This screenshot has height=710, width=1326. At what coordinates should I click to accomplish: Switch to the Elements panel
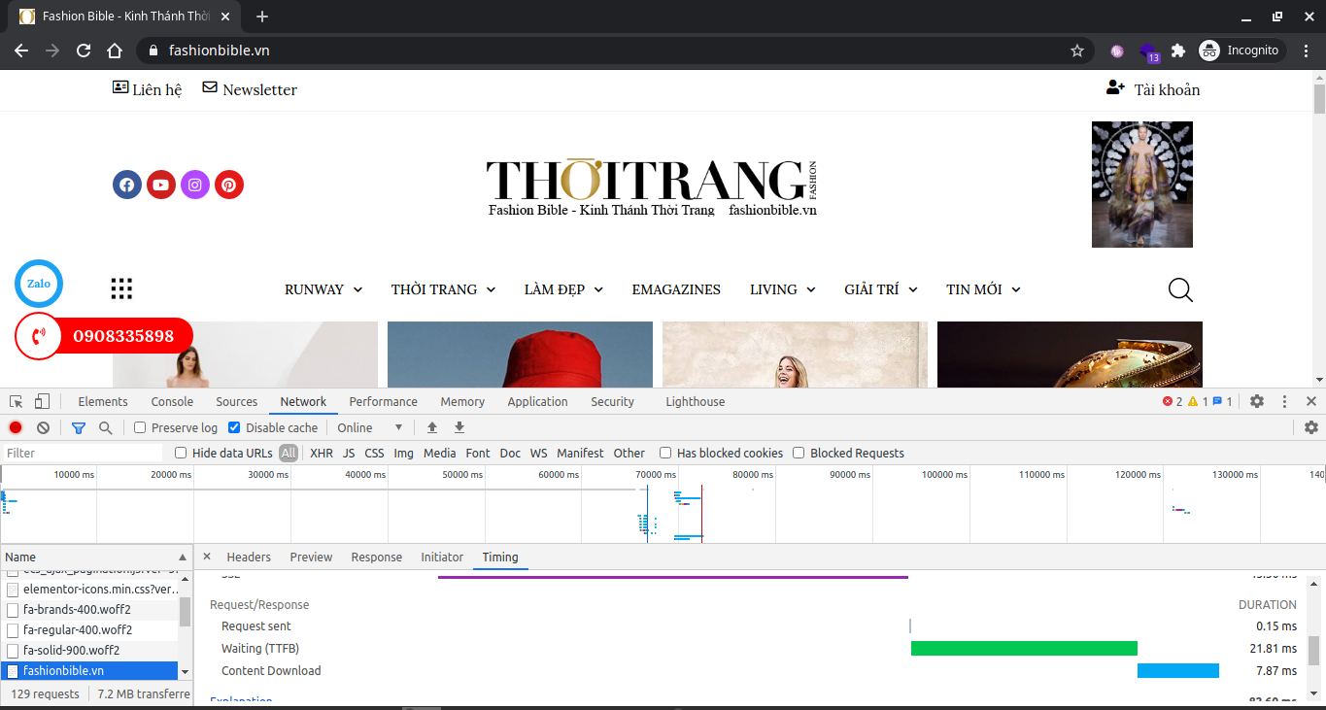[103, 401]
